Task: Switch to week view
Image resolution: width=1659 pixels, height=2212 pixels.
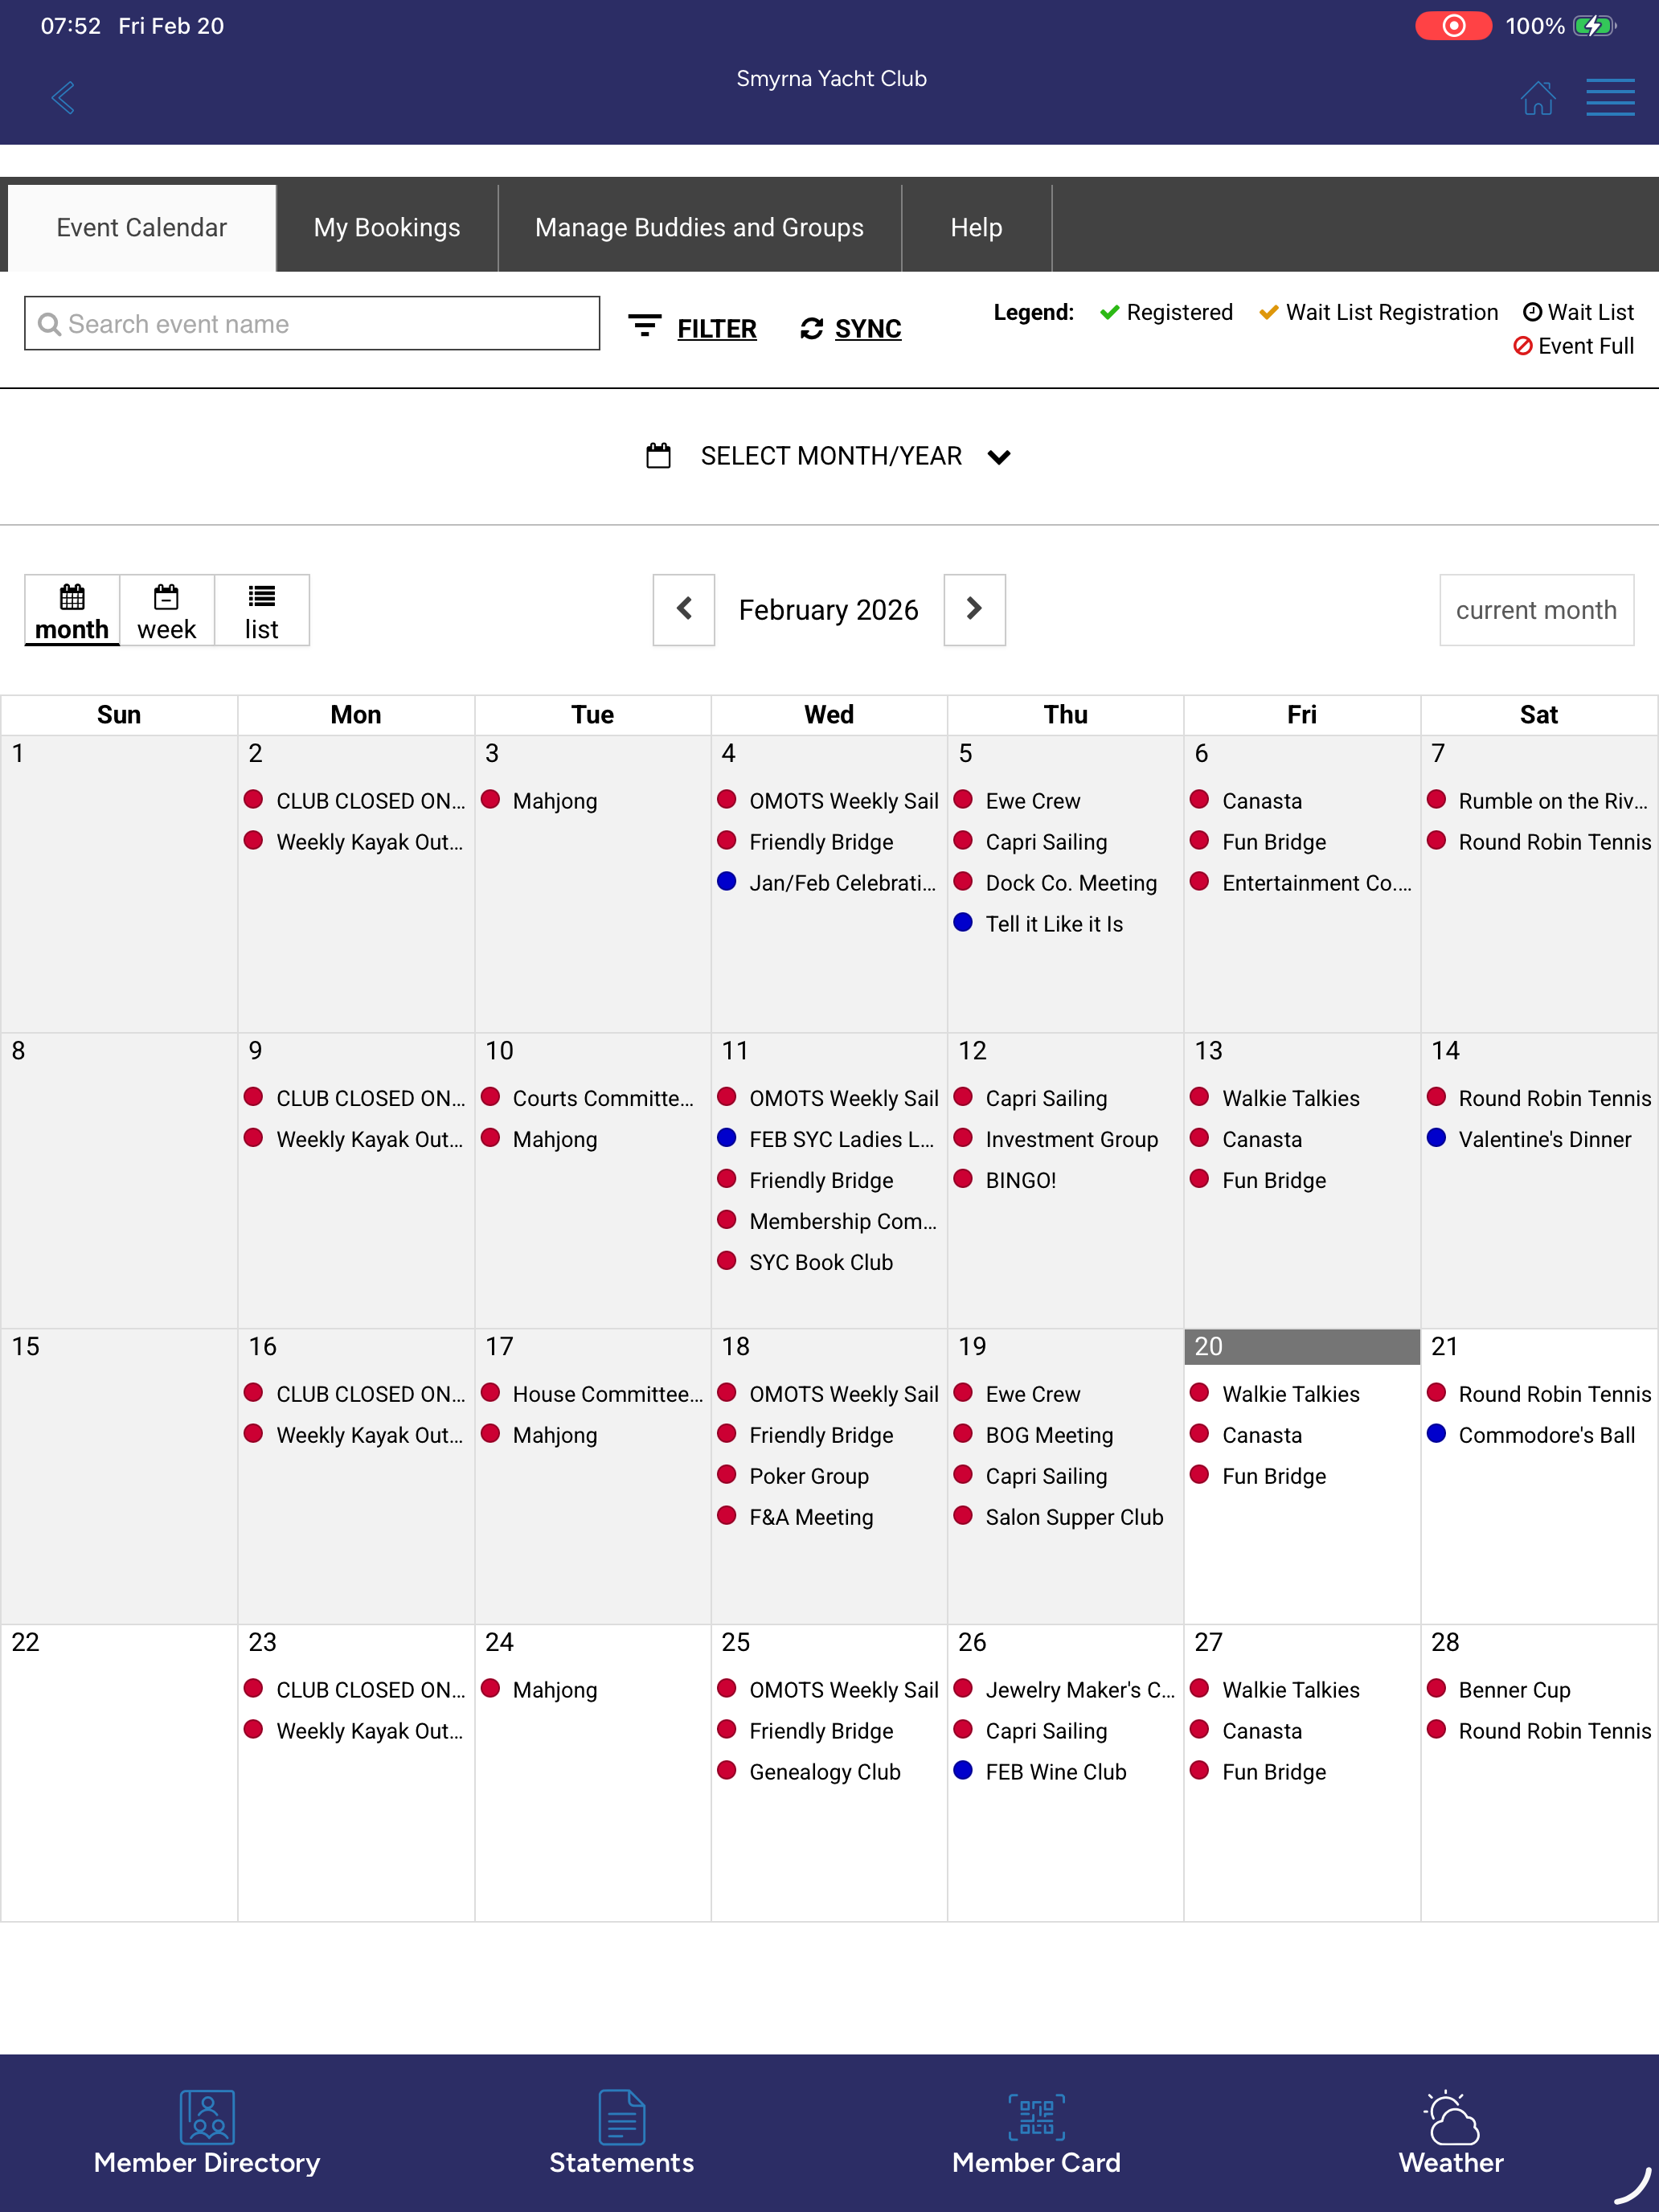Action: 167,611
